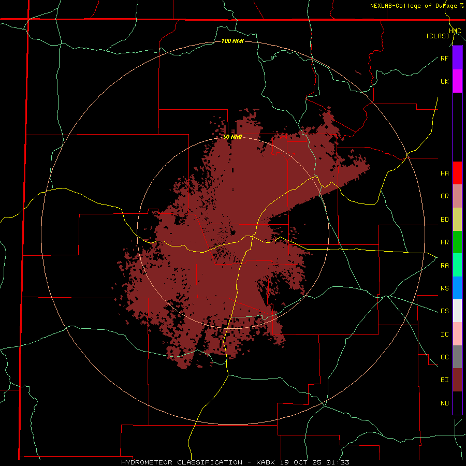Image resolution: width=466 pixels, height=466 pixels.
Task: Click the IC legend label text
Action: point(444,334)
